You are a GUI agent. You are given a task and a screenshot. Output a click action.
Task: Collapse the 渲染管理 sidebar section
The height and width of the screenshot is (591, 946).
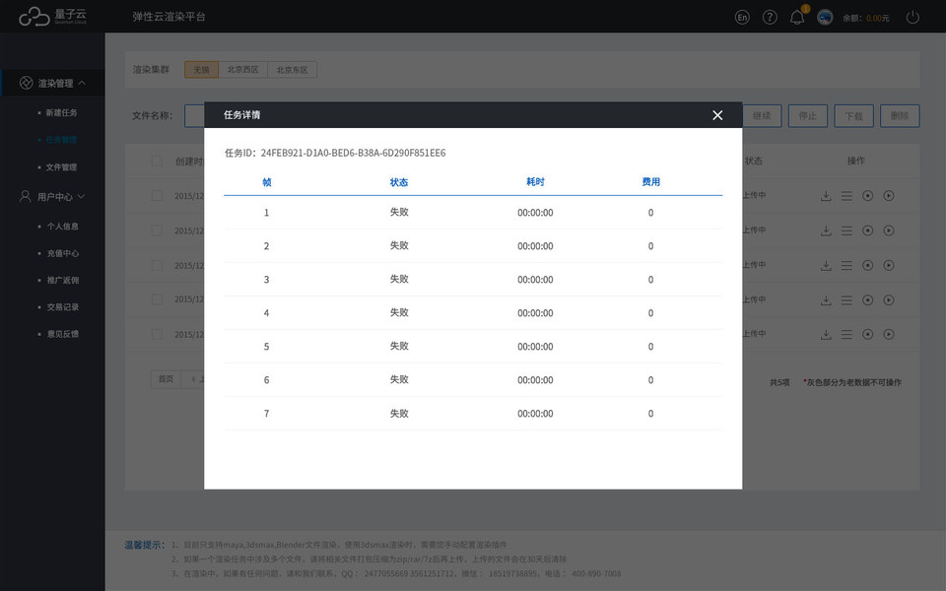point(52,83)
